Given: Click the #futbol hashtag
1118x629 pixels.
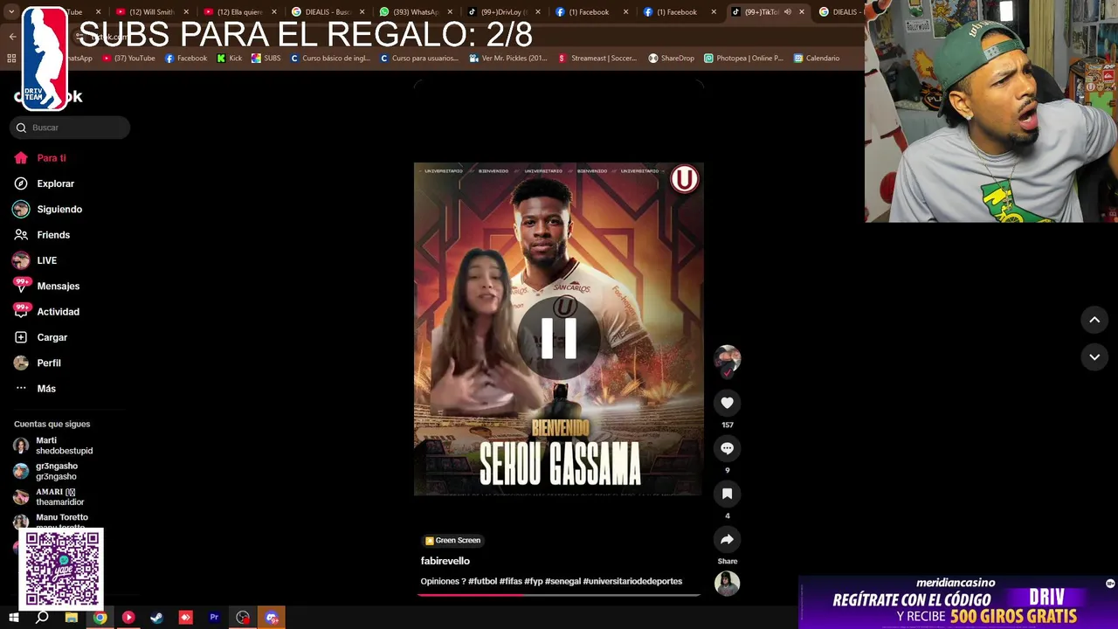Looking at the screenshot, I should point(482,582).
